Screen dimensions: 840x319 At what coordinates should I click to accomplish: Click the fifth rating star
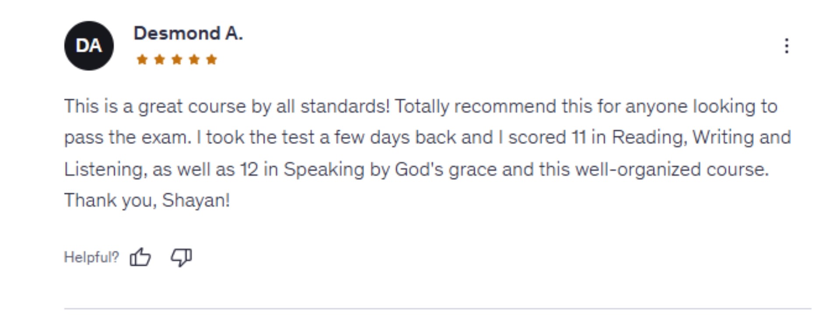click(x=211, y=60)
